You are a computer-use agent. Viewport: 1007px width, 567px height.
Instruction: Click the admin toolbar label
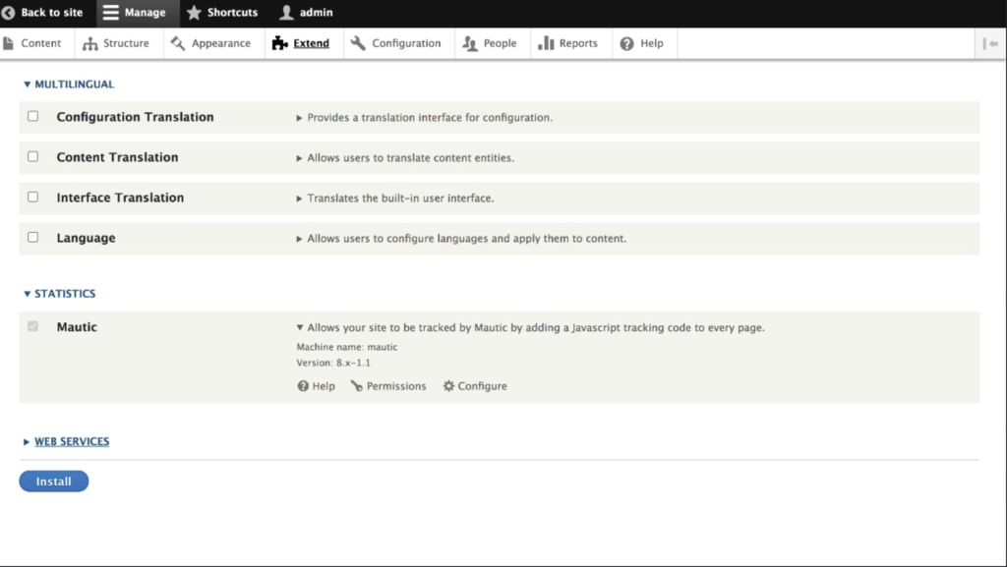[x=317, y=12]
